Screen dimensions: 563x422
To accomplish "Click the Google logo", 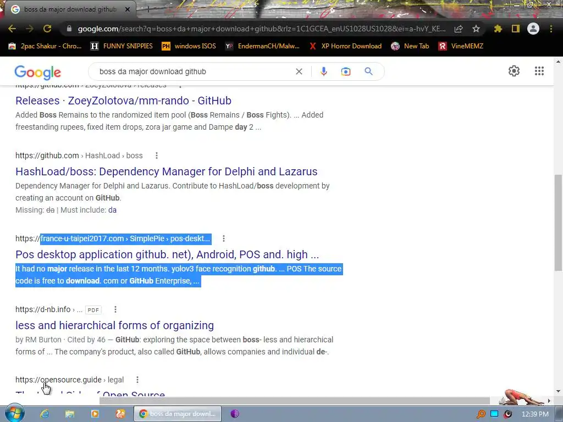I will pos(38,72).
